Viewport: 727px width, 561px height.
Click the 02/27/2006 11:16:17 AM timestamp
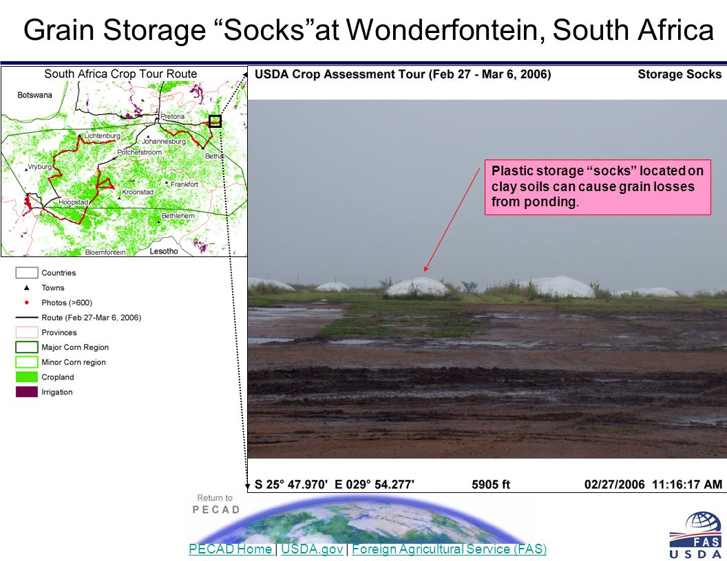pyautogui.click(x=653, y=485)
